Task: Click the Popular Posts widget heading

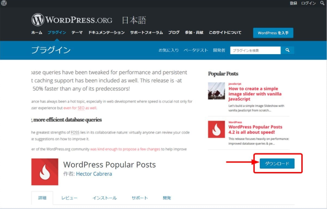Action: click(x=223, y=74)
